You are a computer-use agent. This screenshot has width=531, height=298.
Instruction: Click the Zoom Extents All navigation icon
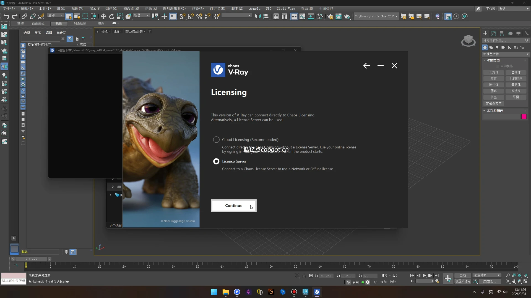[x=526, y=275]
